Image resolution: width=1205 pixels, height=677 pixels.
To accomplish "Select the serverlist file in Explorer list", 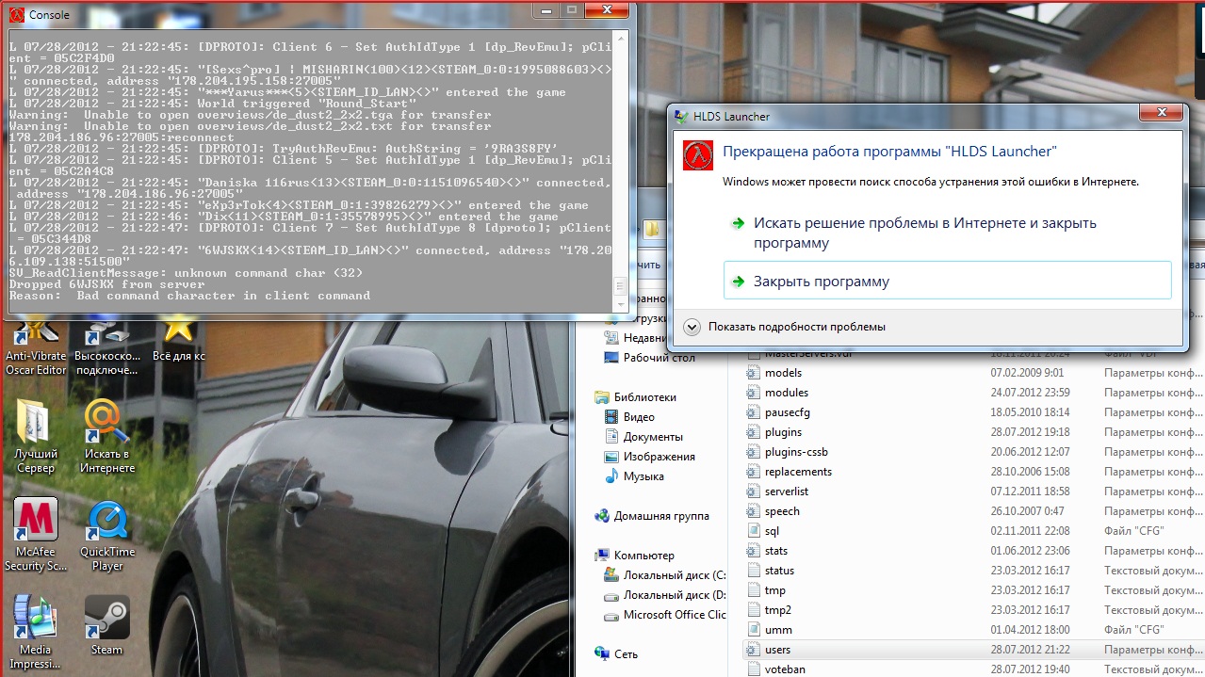I will pyautogui.click(x=786, y=492).
